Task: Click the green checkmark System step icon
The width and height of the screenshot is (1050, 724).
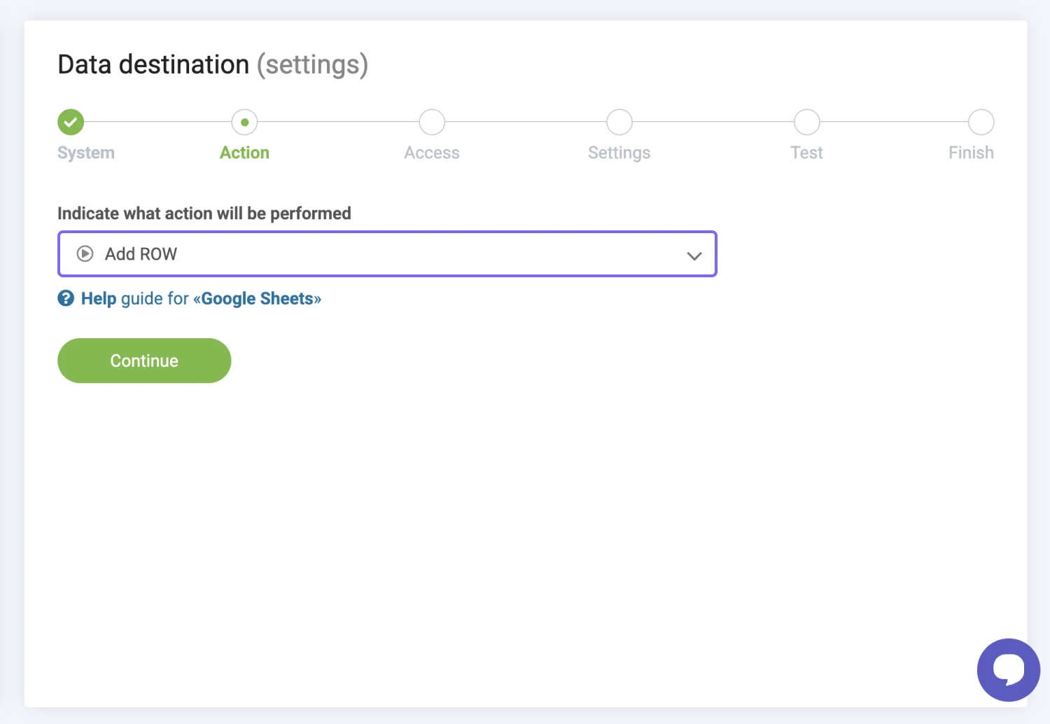Action: (71, 122)
